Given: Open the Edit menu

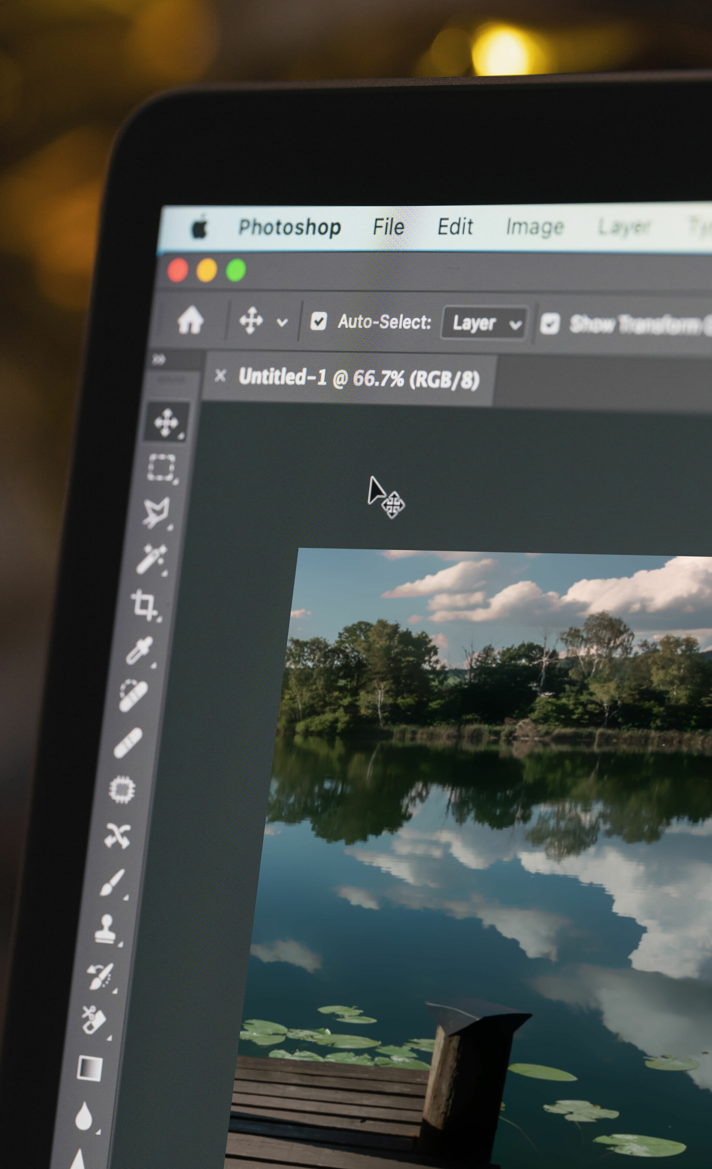Looking at the screenshot, I should (455, 226).
